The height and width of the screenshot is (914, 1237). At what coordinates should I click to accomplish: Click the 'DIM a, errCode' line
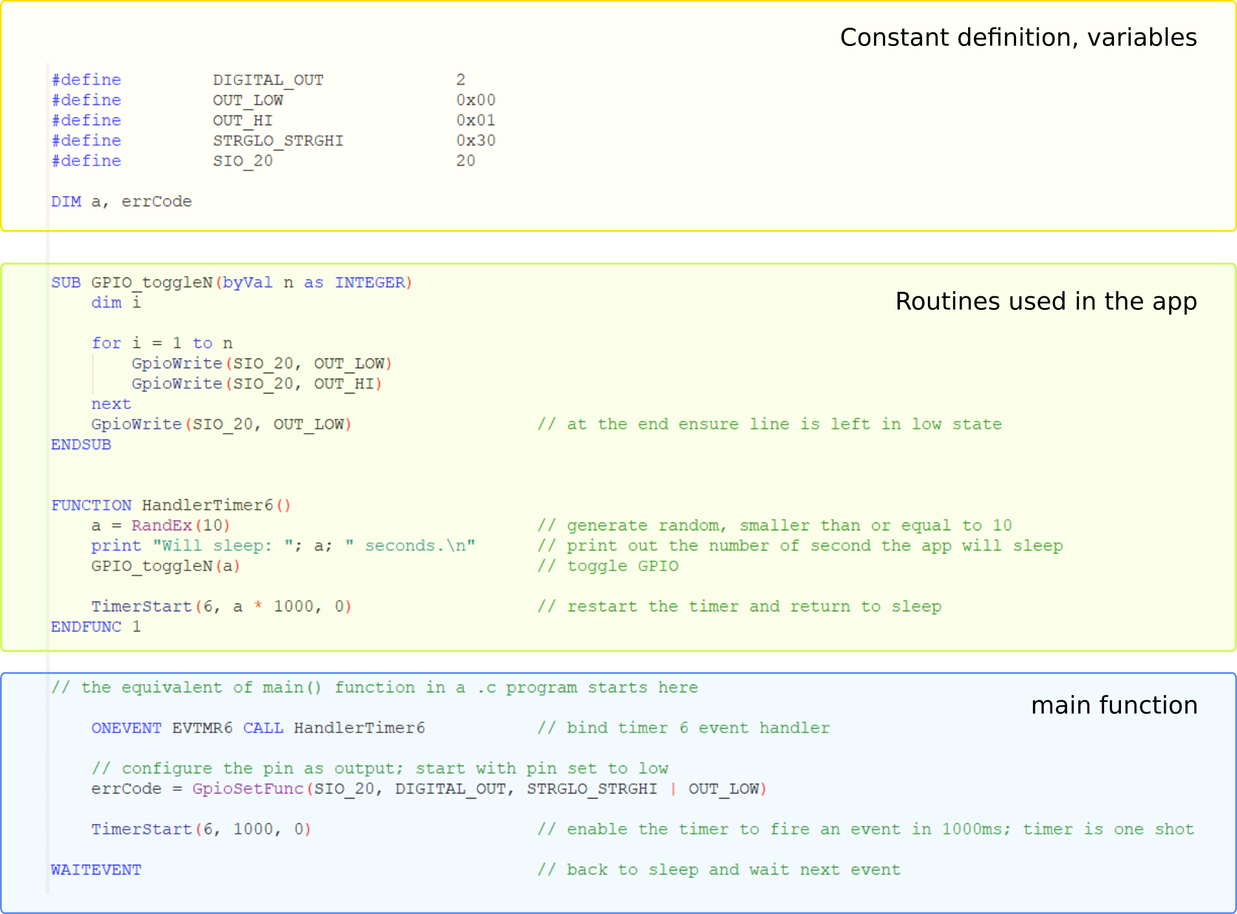[x=122, y=202]
